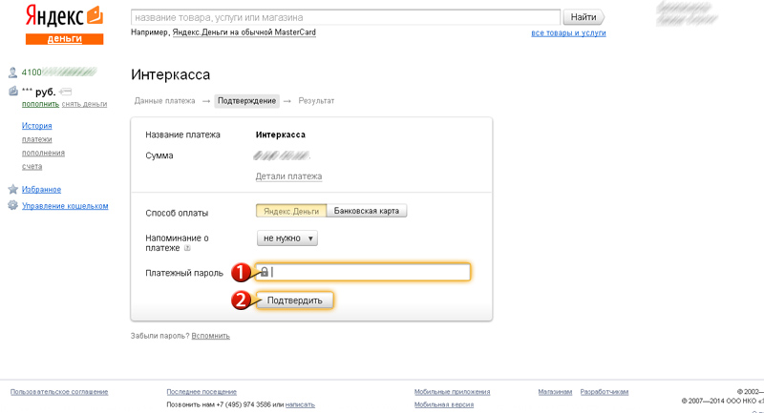
Task: Select the Подтверждение step
Action: (246, 101)
